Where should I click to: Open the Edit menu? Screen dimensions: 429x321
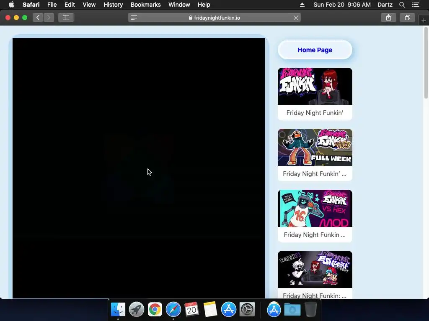pos(70,5)
